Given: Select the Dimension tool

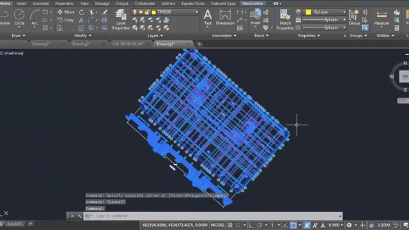Looking at the screenshot, I should (225, 17).
